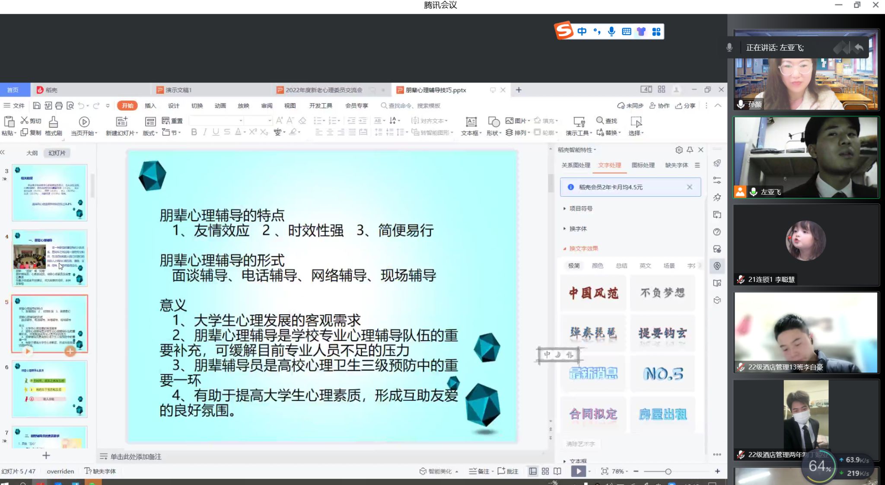Toggle the notes pane with 备注
This screenshot has height=485, width=885.
point(480,471)
